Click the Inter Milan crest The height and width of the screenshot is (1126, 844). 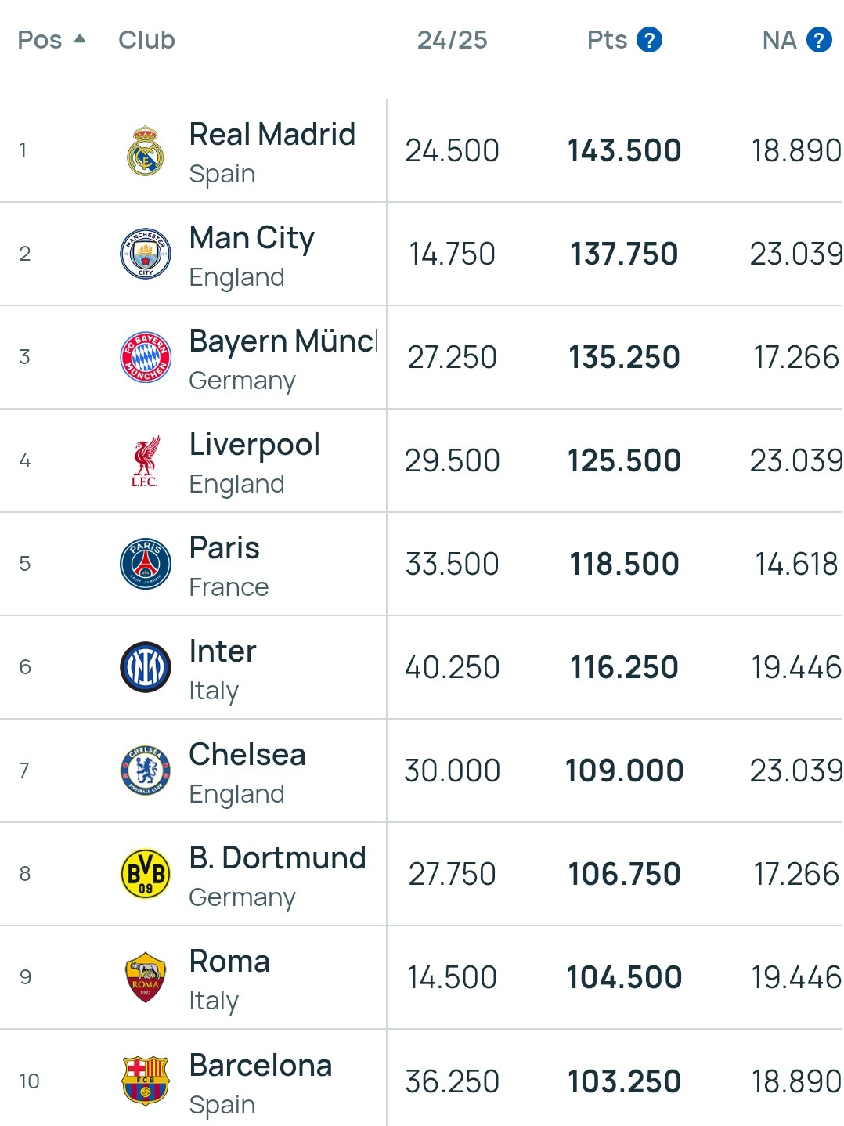[x=146, y=667]
